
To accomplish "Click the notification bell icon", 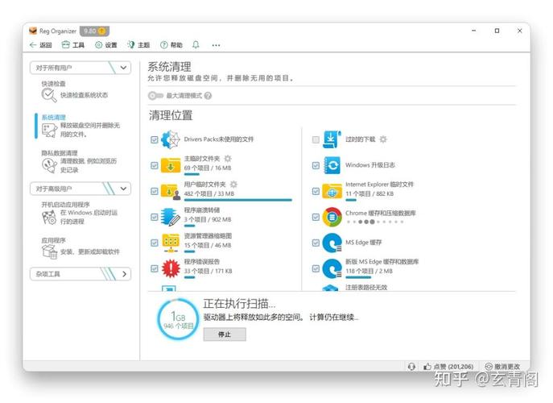I will click(x=196, y=45).
